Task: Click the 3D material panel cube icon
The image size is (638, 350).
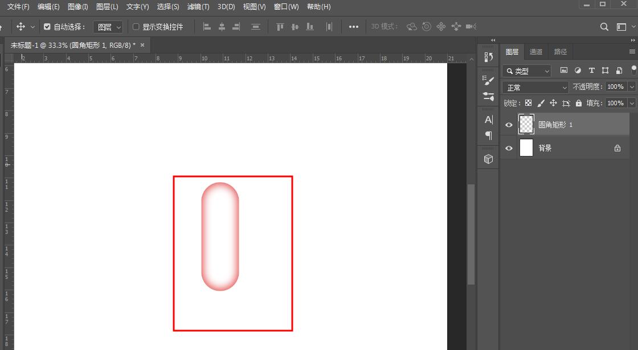Action: pos(488,159)
